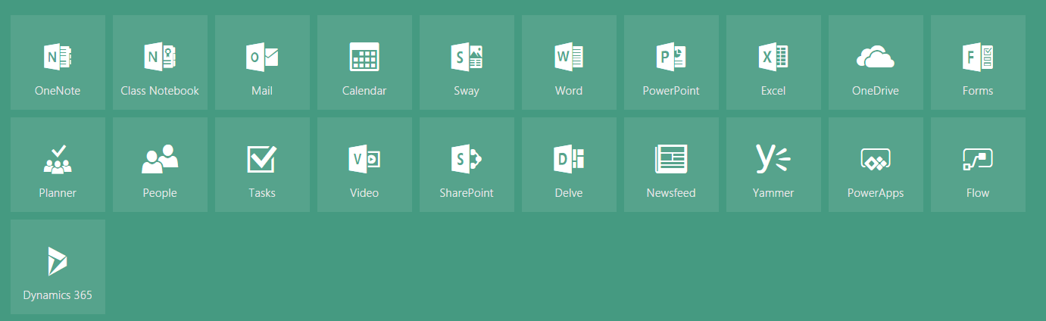Launch the Tasks checkmark tile
The height and width of the screenshot is (321, 1046).
click(262, 164)
